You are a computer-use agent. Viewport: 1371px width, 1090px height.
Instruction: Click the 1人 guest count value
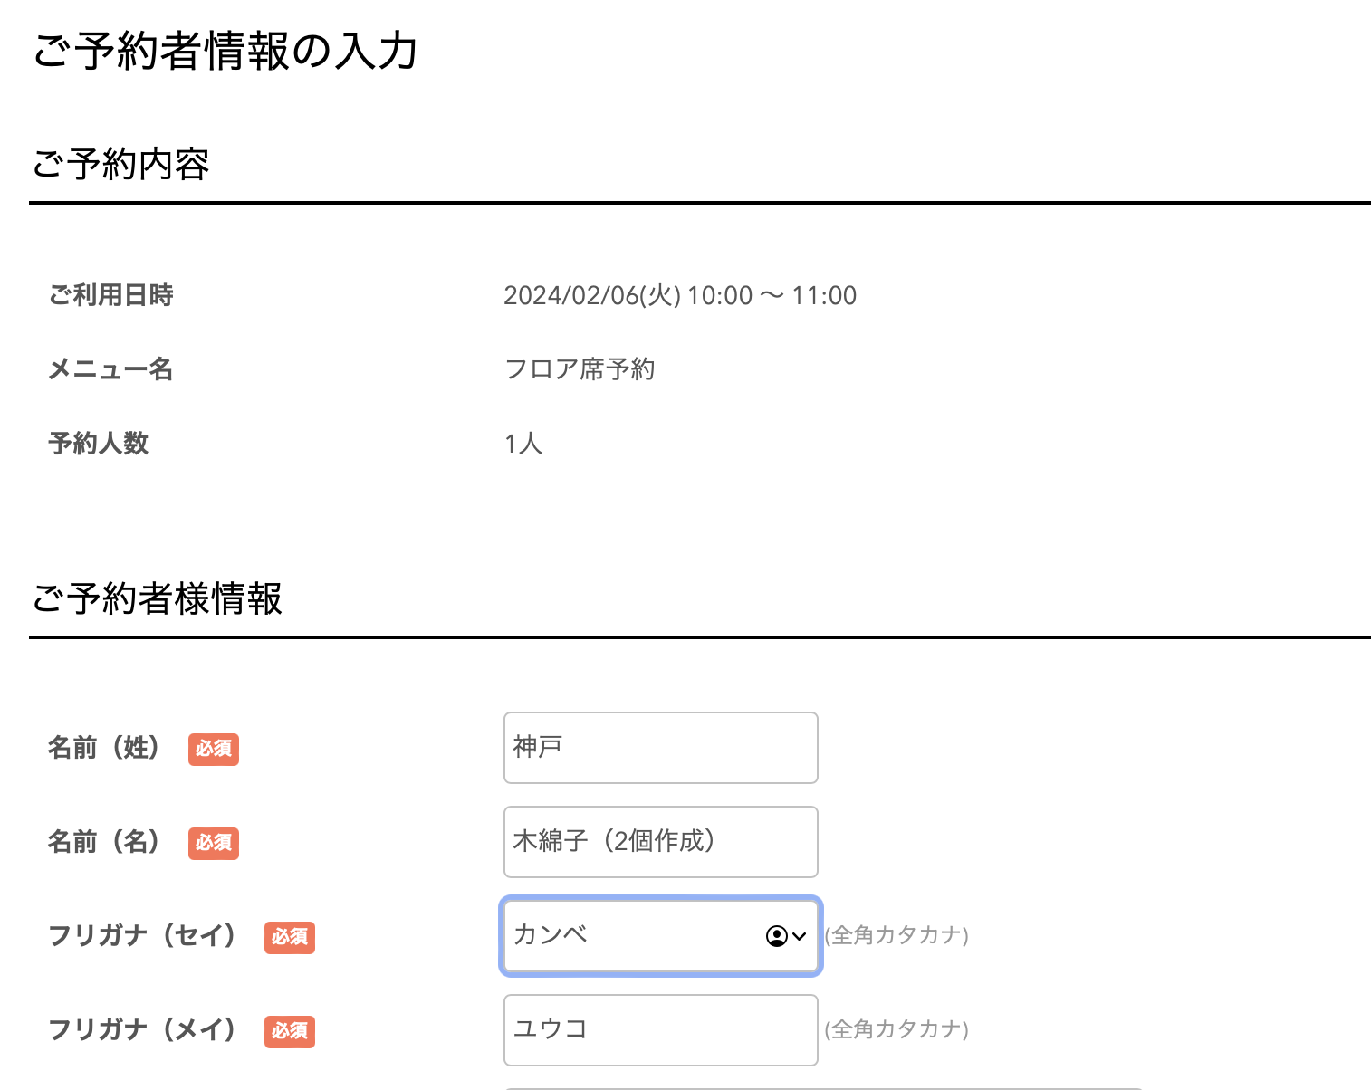click(x=523, y=444)
